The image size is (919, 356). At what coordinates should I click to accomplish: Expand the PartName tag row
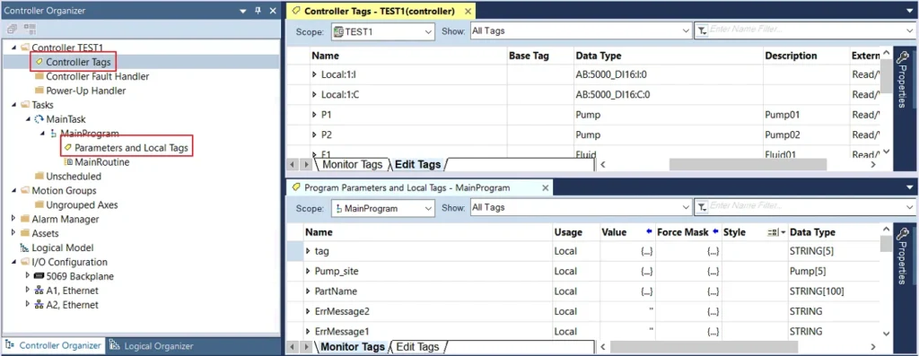pos(309,291)
